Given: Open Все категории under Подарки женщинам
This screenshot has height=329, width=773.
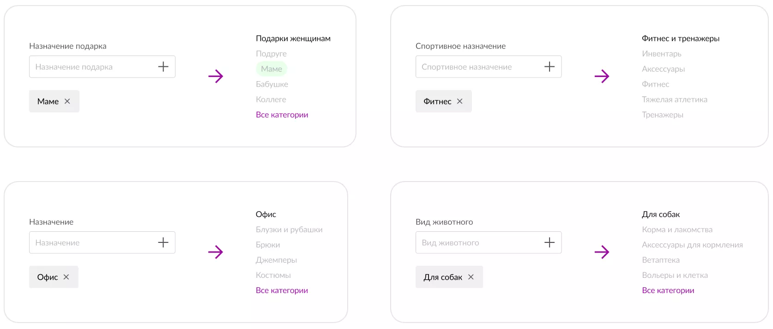Looking at the screenshot, I should (x=282, y=115).
